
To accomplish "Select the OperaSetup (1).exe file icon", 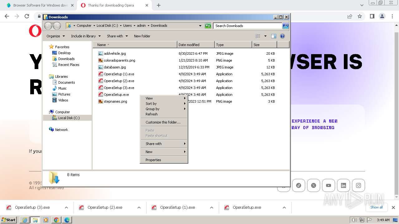I will (x=101, y=74).
